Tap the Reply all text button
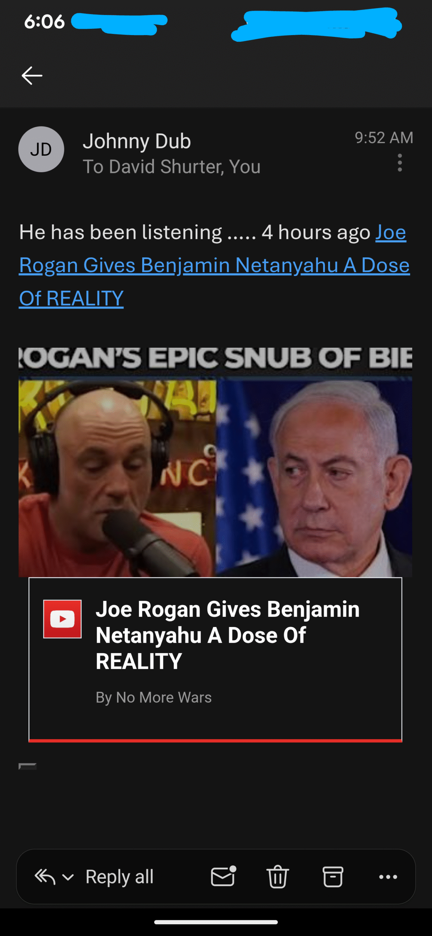The image size is (432, 936). (x=120, y=876)
